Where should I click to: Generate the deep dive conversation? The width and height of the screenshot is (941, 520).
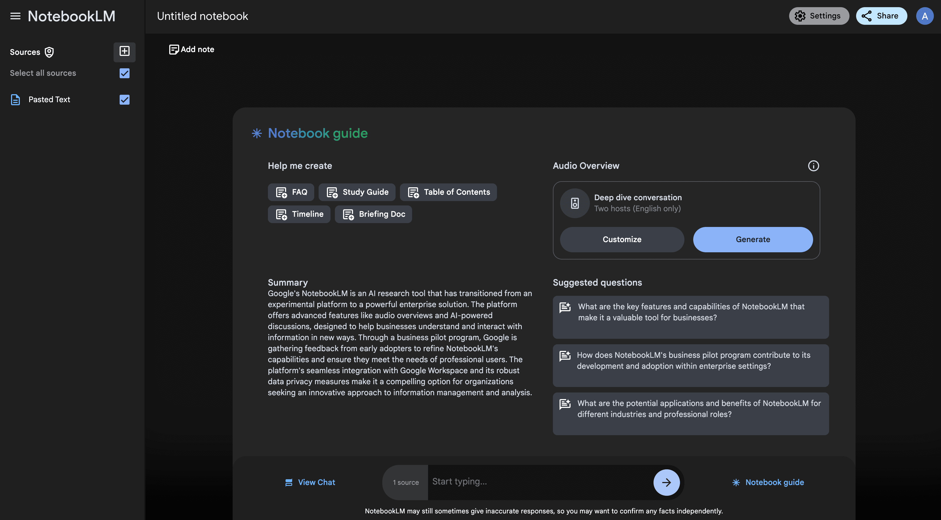(x=753, y=240)
